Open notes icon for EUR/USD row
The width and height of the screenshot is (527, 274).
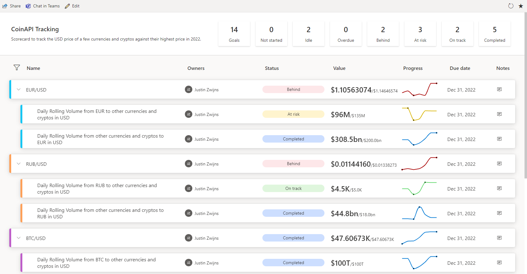[x=499, y=89]
